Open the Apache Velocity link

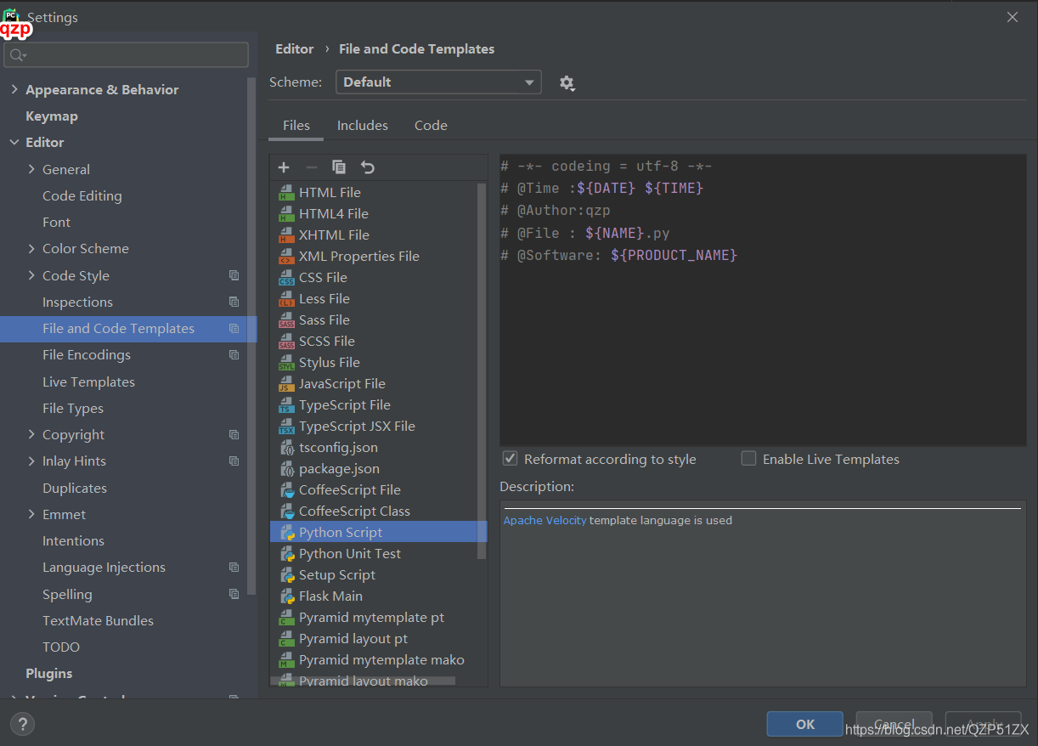544,520
